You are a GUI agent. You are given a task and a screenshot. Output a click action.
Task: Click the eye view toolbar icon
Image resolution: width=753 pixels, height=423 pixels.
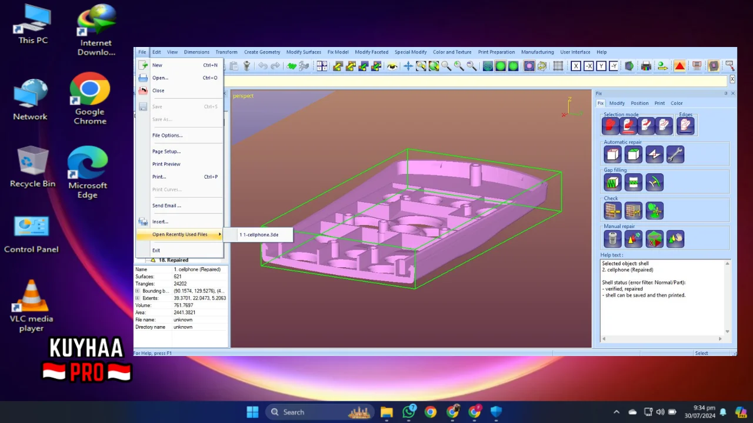click(x=392, y=66)
